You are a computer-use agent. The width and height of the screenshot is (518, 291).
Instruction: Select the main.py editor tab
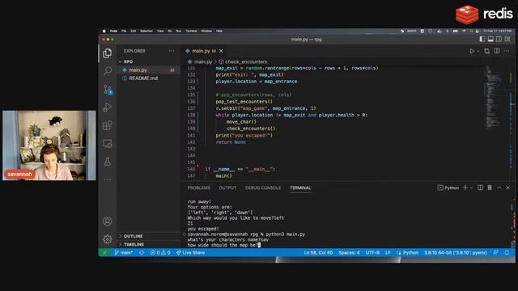click(201, 51)
